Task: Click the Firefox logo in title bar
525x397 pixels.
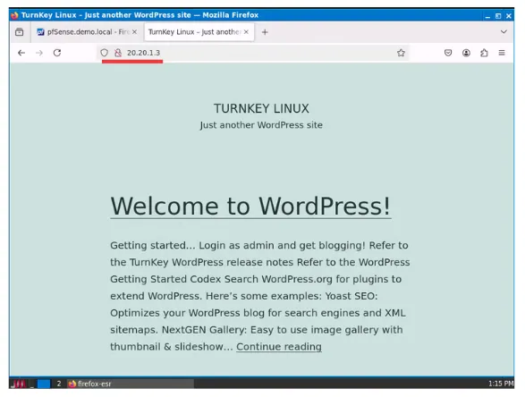Action: tap(14, 15)
